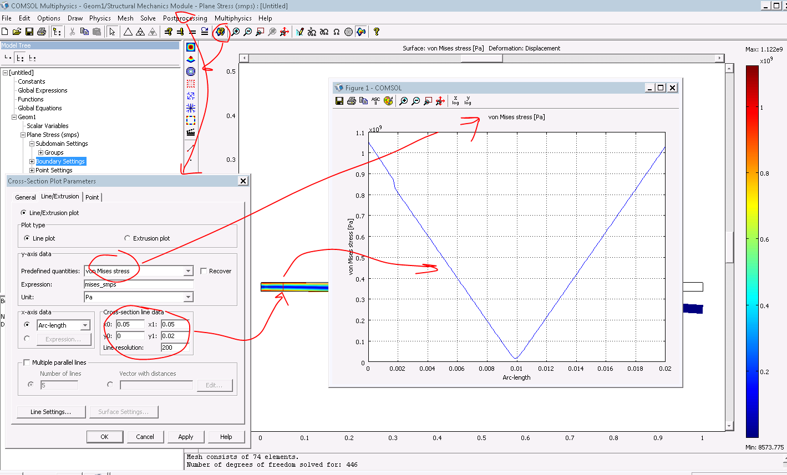The width and height of the screenshot is (787, 475).
Task: Click the initialize mesh triangle icon
Action: [128, 32]
